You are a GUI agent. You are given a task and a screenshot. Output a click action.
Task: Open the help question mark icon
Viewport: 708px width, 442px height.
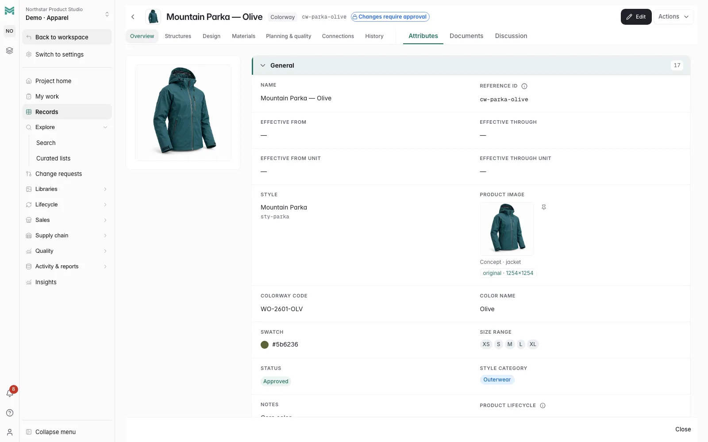point(9,413)
